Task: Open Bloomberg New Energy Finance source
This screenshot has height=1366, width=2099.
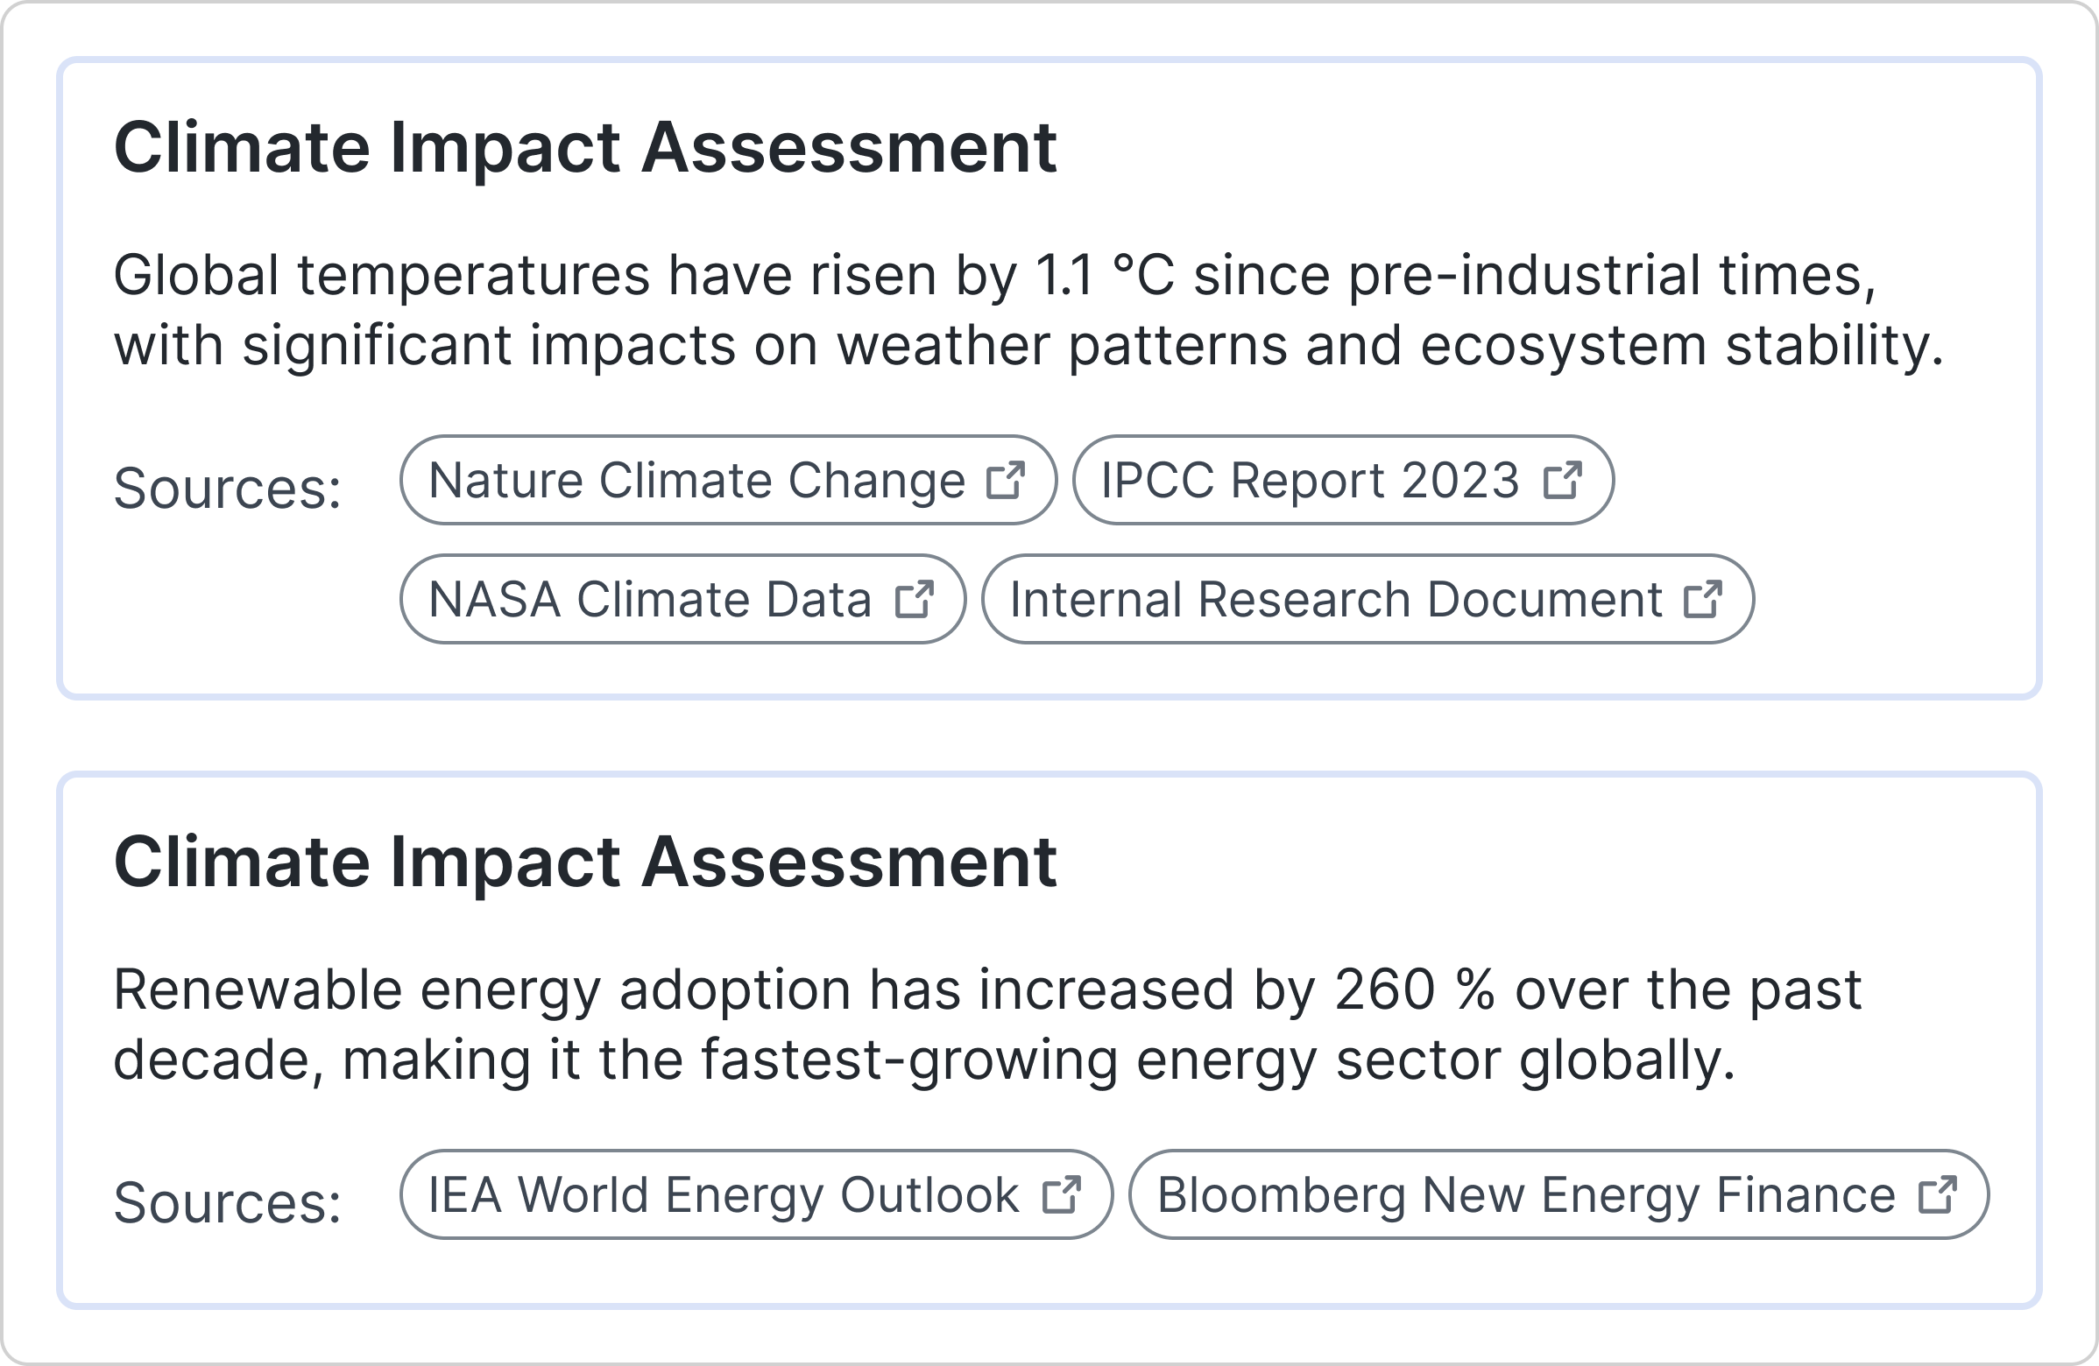Action: click(x=1526, y=1195)
